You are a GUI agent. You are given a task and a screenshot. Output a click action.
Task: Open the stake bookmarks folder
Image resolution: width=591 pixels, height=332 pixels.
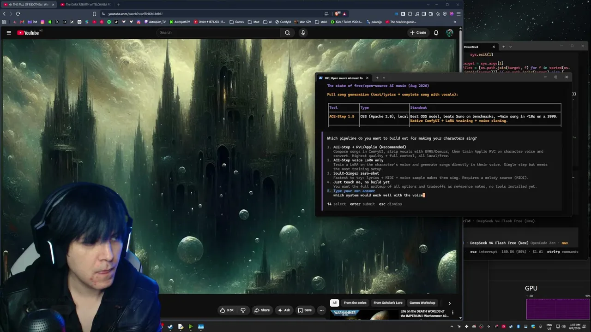click(x=321, y=22)
